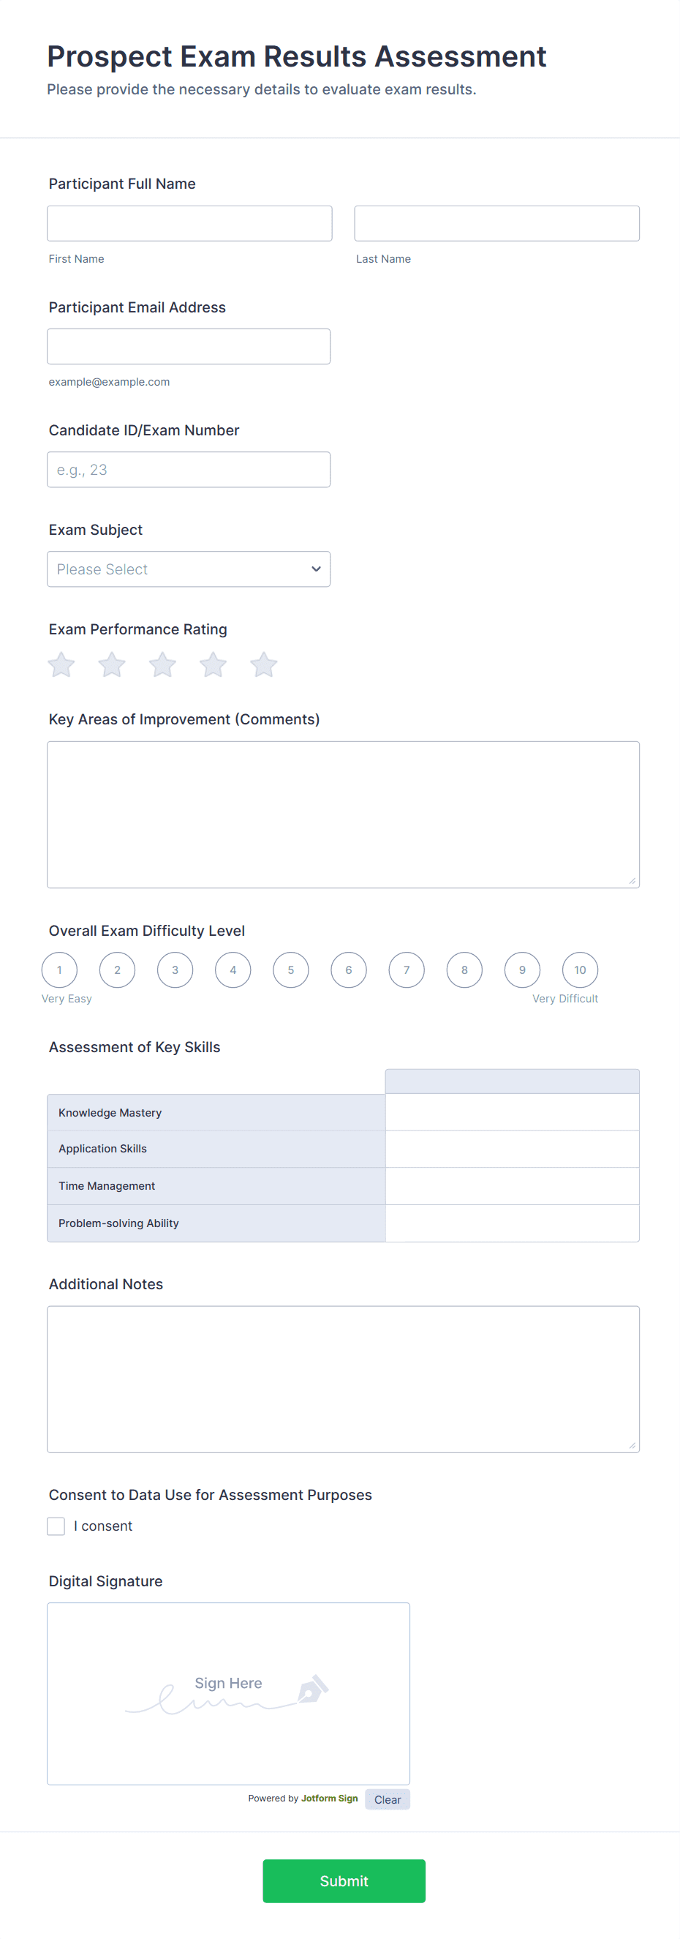Focus the First Name field
Screen dimensions: 680x1939
tap(189, 224)
